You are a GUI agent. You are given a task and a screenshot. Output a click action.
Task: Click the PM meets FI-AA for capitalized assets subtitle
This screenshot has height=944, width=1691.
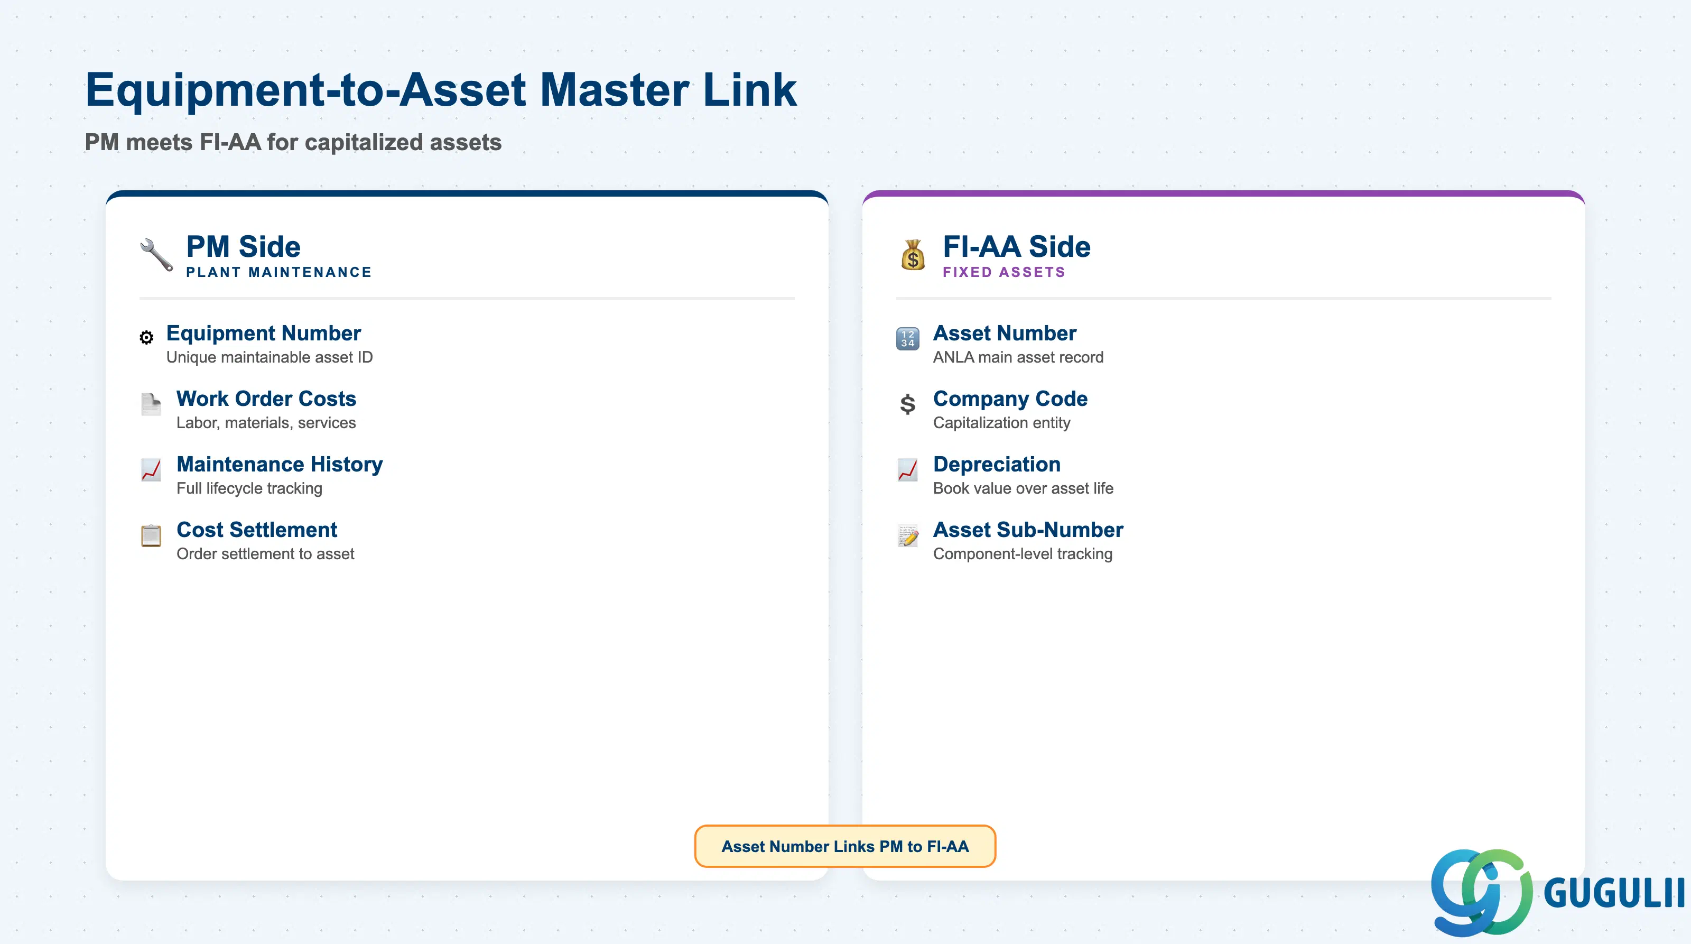click(x=293, y=142)
